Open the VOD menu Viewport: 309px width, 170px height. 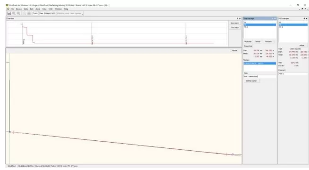(51, 9)
